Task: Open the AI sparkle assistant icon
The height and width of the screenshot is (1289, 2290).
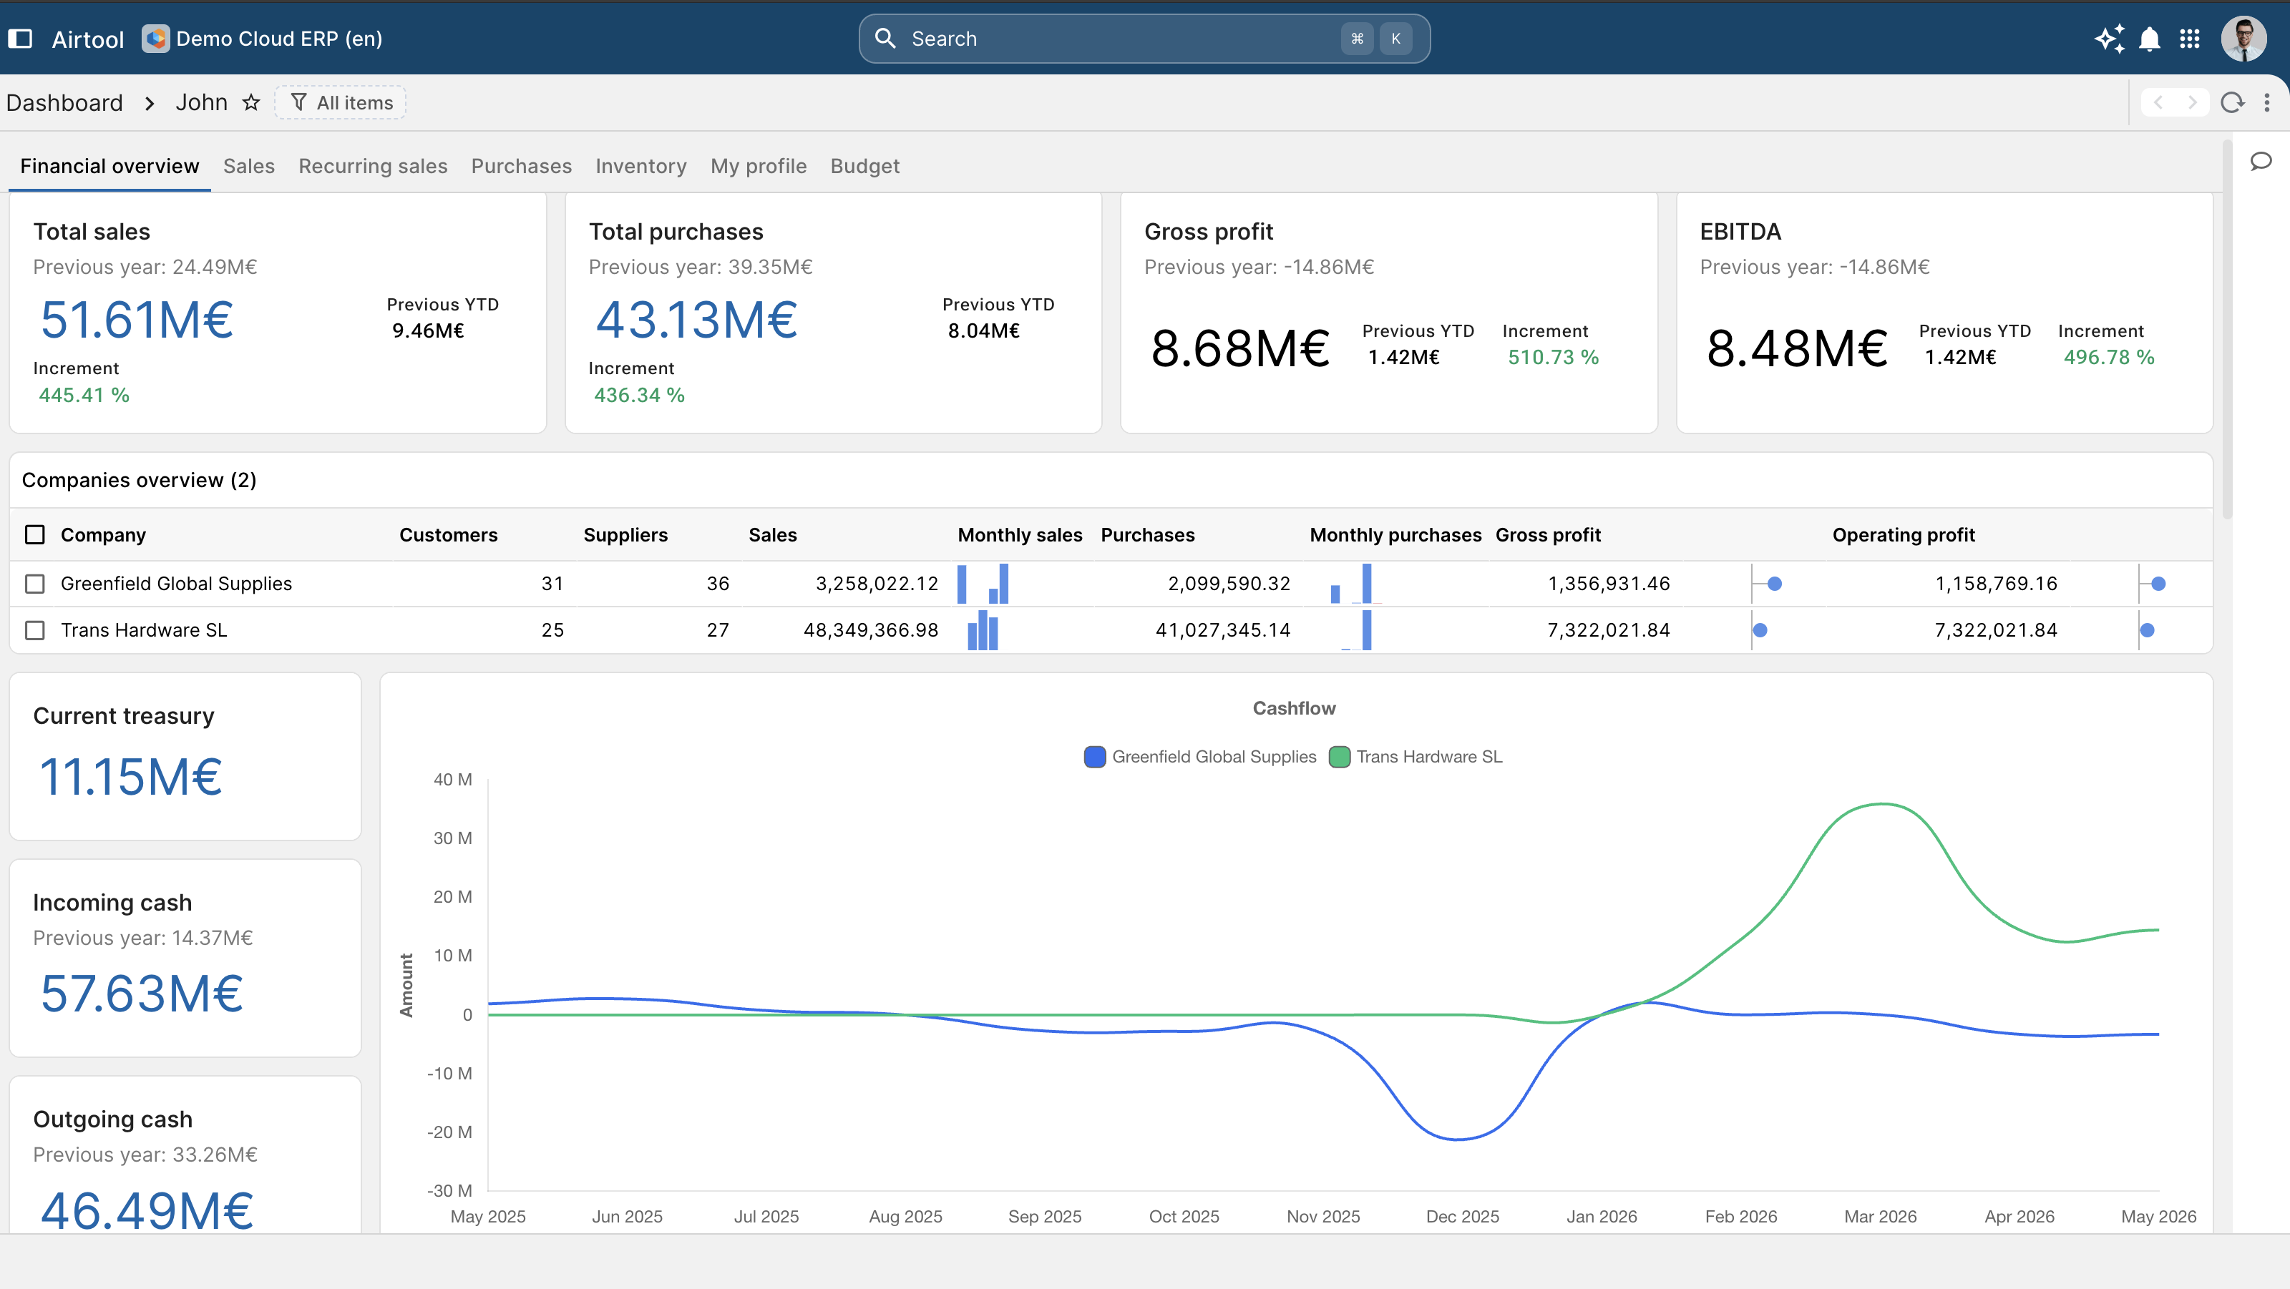Action: (x=2110, y=38)
